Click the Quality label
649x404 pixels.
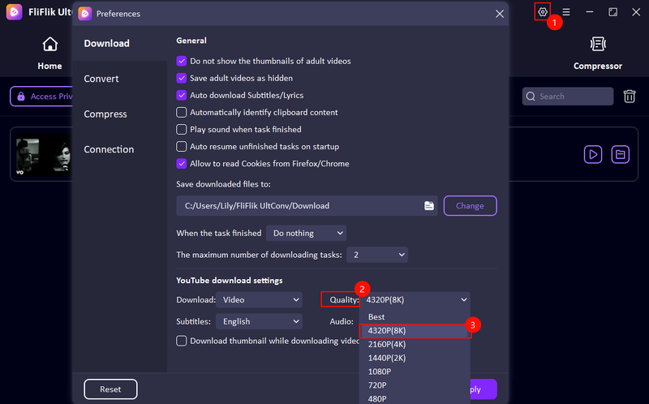tap(344, 299)
